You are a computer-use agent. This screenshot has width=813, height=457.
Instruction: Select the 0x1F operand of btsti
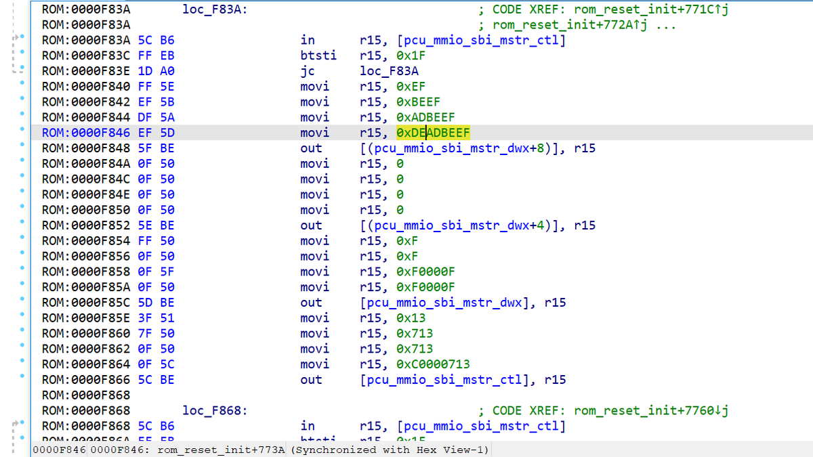(x=411, y=56)
